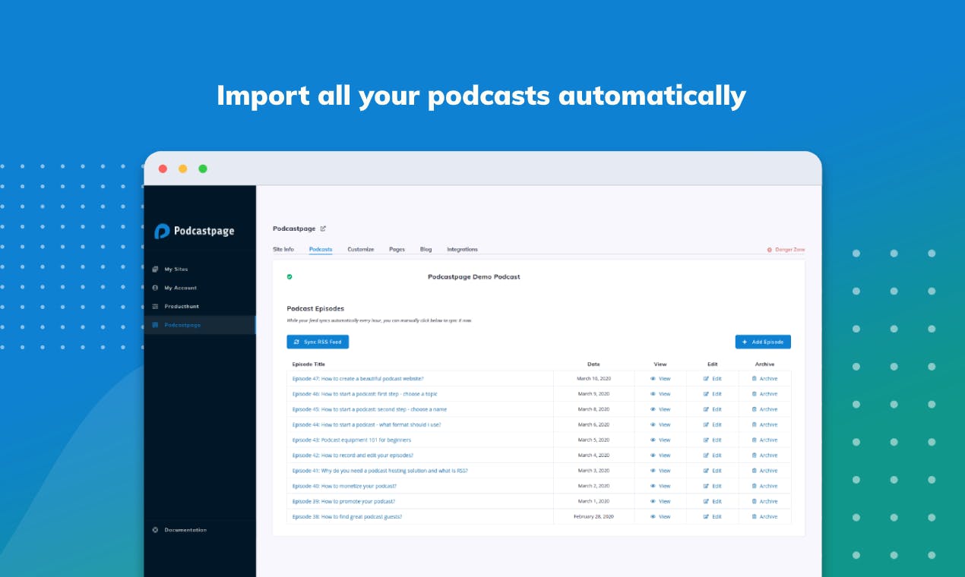
Task: Open the external link icon beside Podcastpage title
Action: [323, 229]
